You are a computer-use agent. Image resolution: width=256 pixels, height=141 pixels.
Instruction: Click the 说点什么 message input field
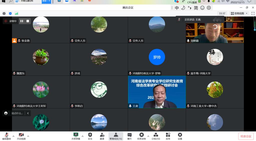pyautogui.click(x=17, y=113)
